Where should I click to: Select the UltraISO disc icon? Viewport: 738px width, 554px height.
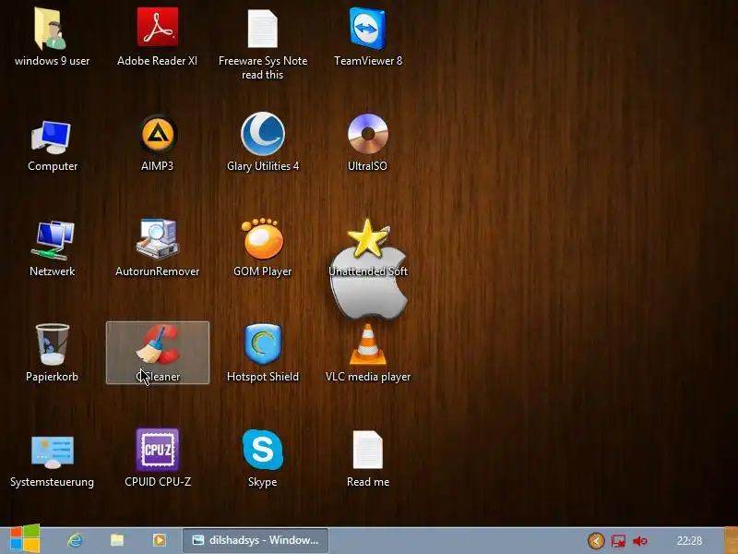368,134
